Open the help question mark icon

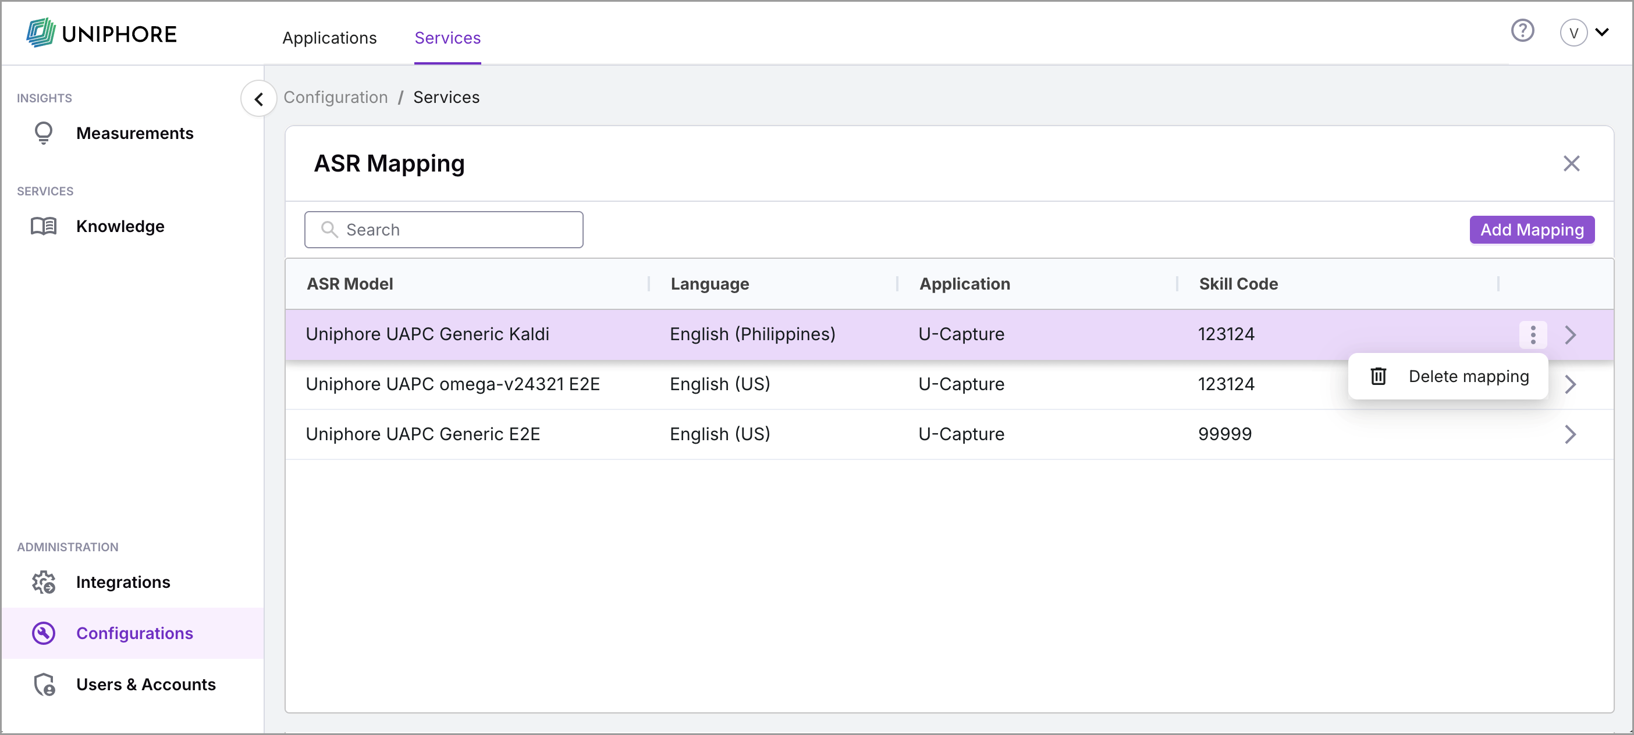tap(1522, 30)
